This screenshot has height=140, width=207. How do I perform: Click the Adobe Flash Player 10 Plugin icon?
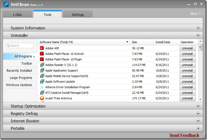pos(42,59)
